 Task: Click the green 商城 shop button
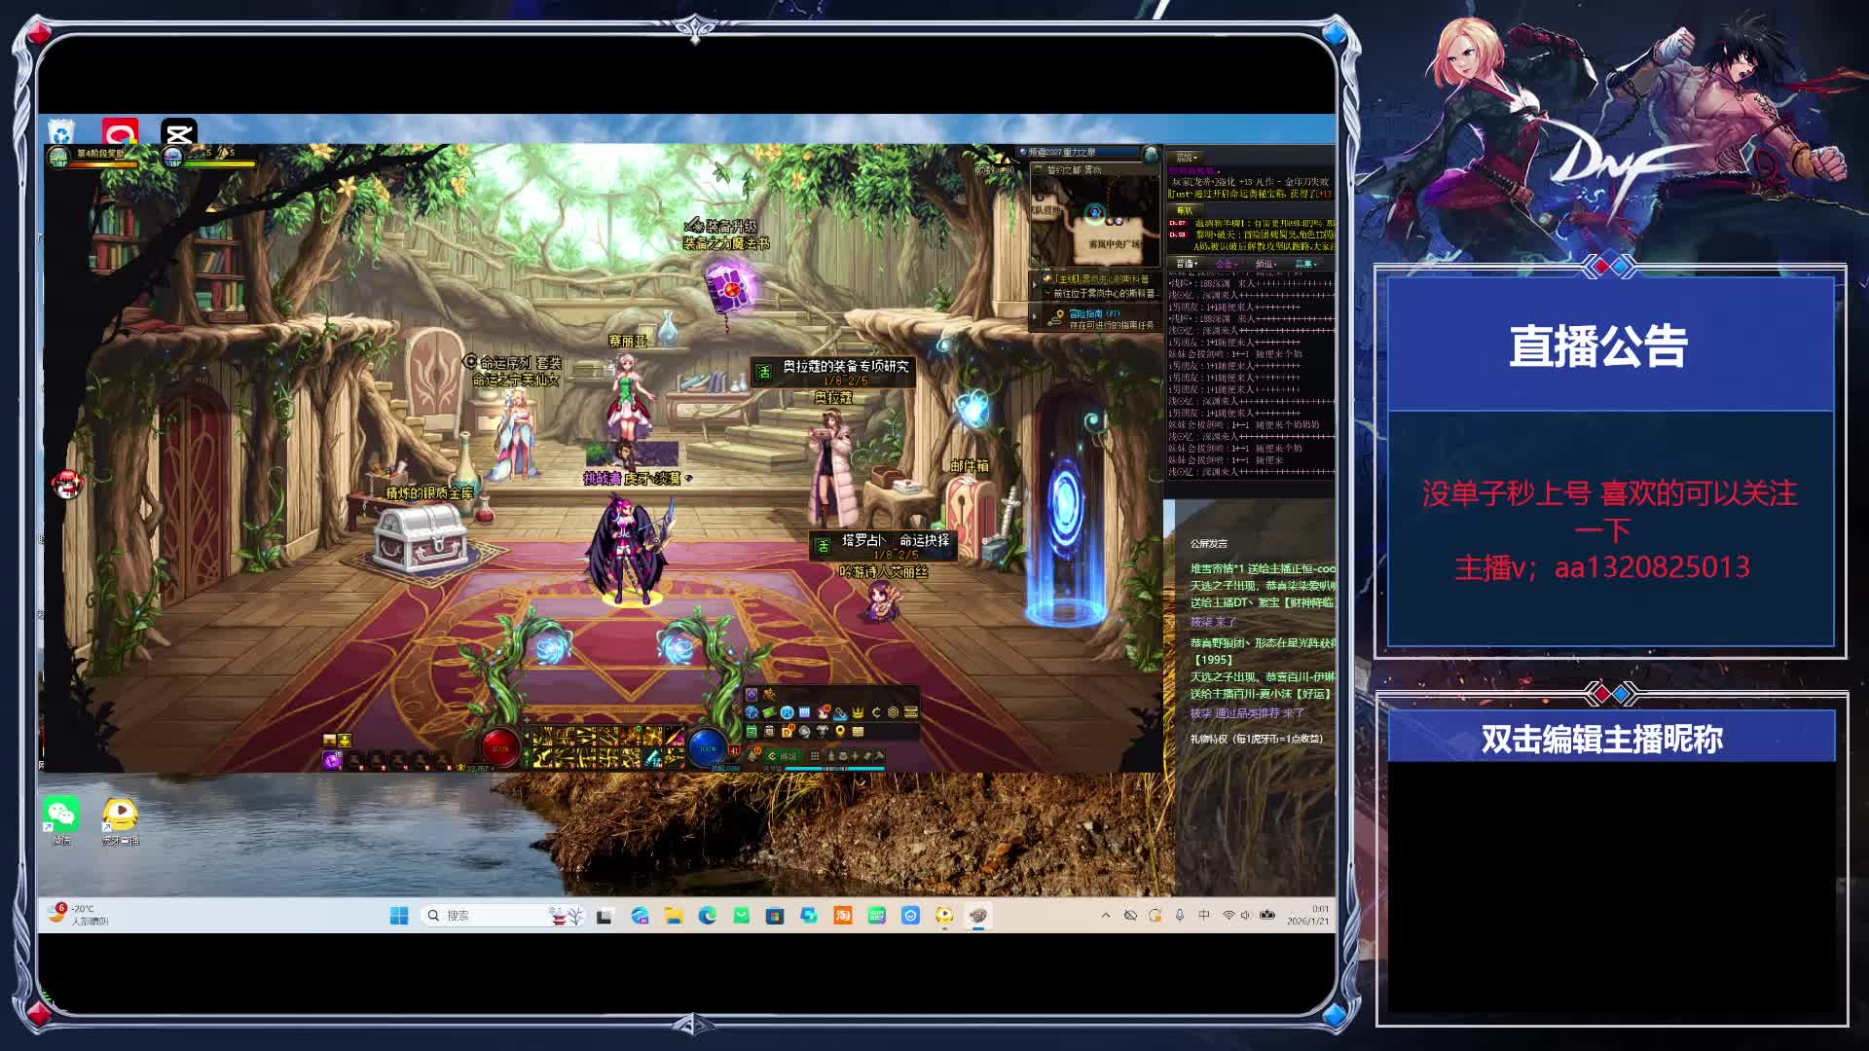[785, 756]
